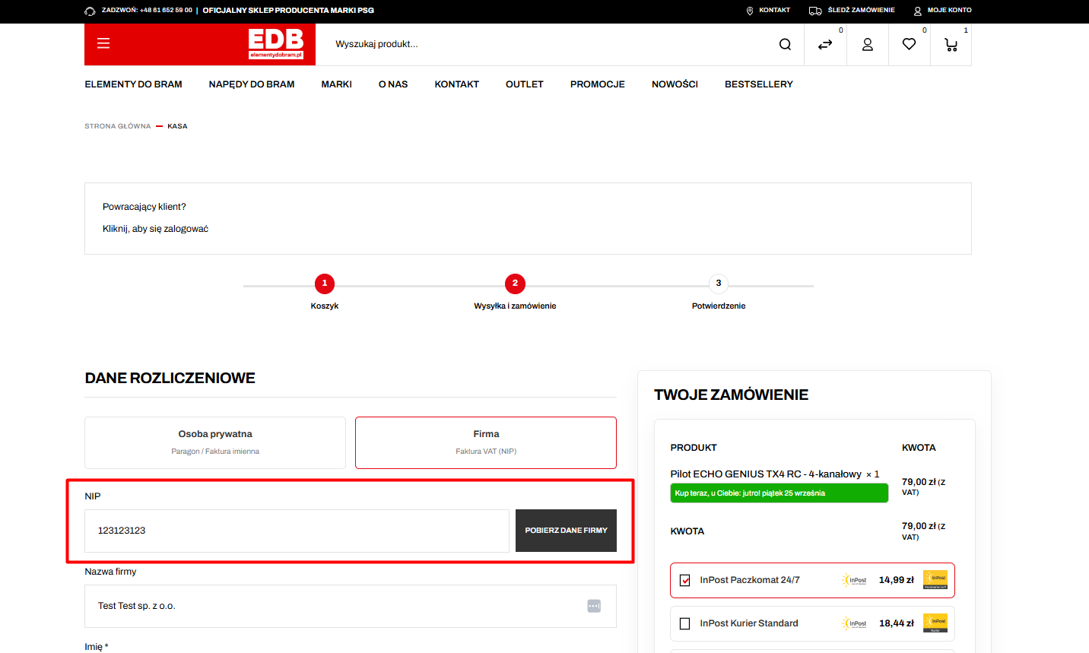Screen dimensions: 1089x653
Task: Open the wishlist heart icon
Action: click(909, 44)
